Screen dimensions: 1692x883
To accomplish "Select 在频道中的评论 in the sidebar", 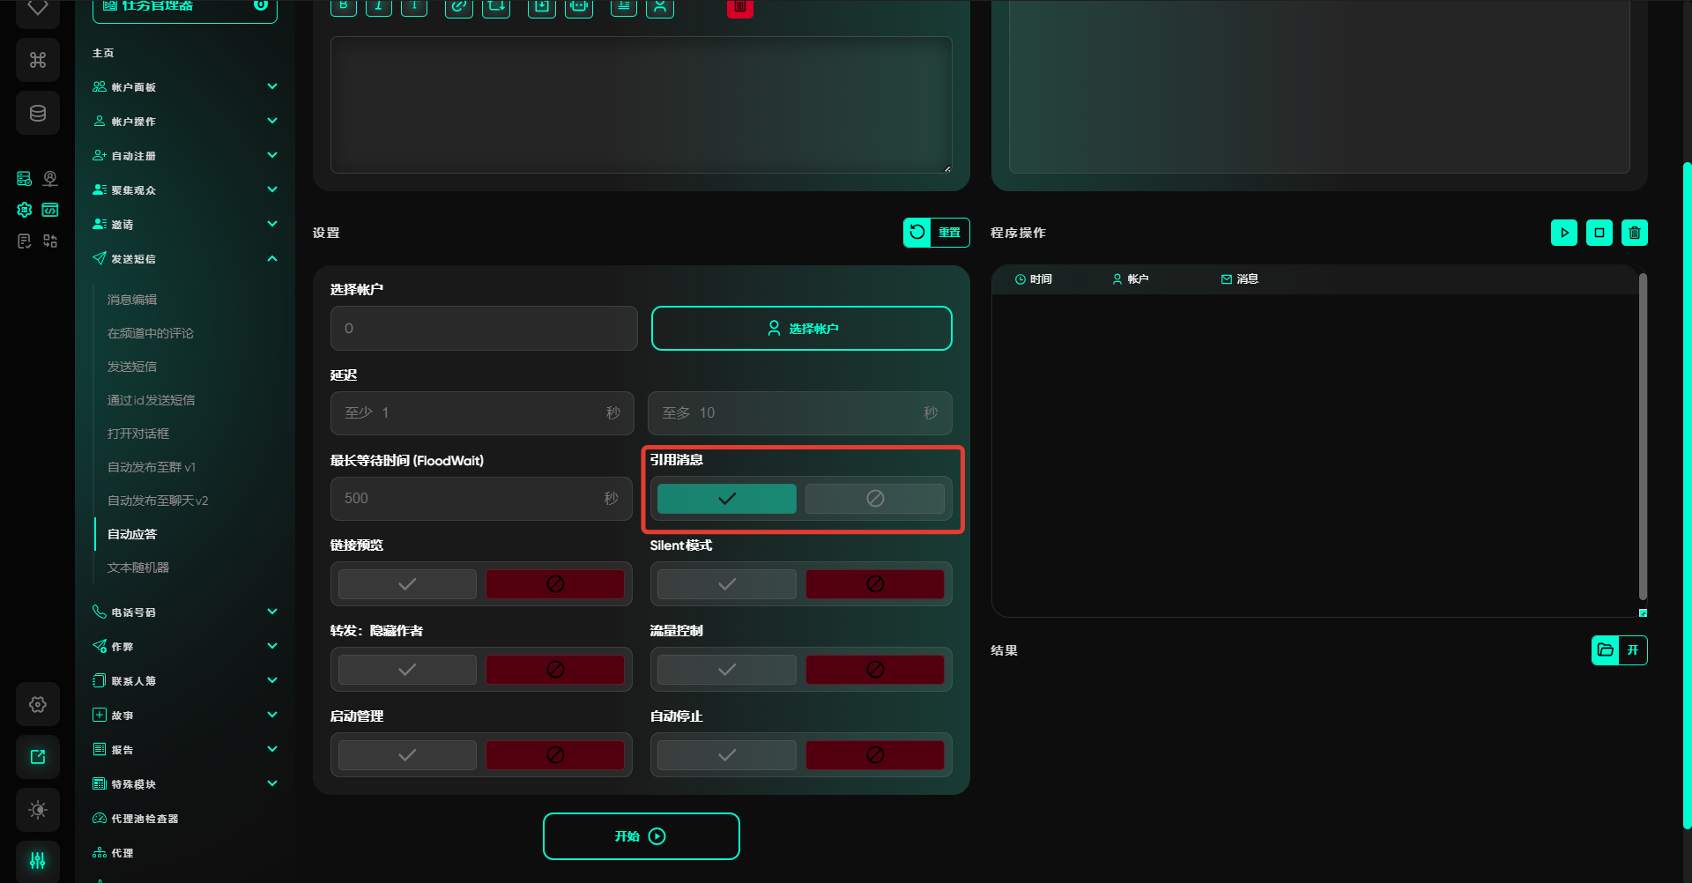I will 150,333.
